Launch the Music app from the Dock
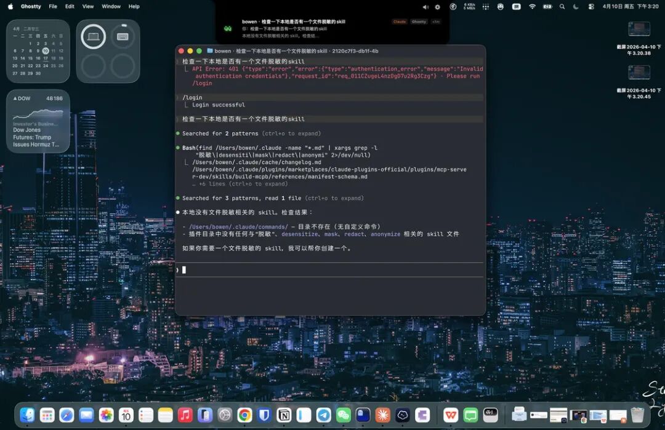665x430 pixels. coord(185,415)
